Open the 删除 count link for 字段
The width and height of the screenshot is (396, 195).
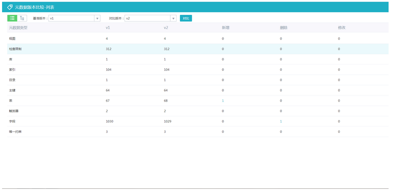tap(281, 121)
